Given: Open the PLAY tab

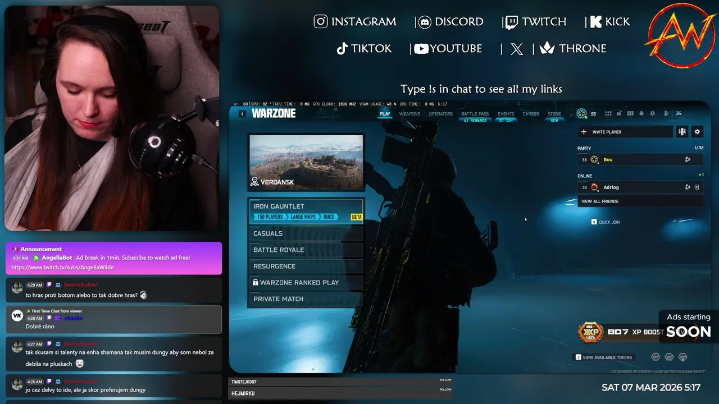Looking at the screenshot, I should [x=385, y=114].
